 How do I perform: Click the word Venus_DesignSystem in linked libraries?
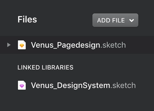pyautogui.click(x=71, y=85)
